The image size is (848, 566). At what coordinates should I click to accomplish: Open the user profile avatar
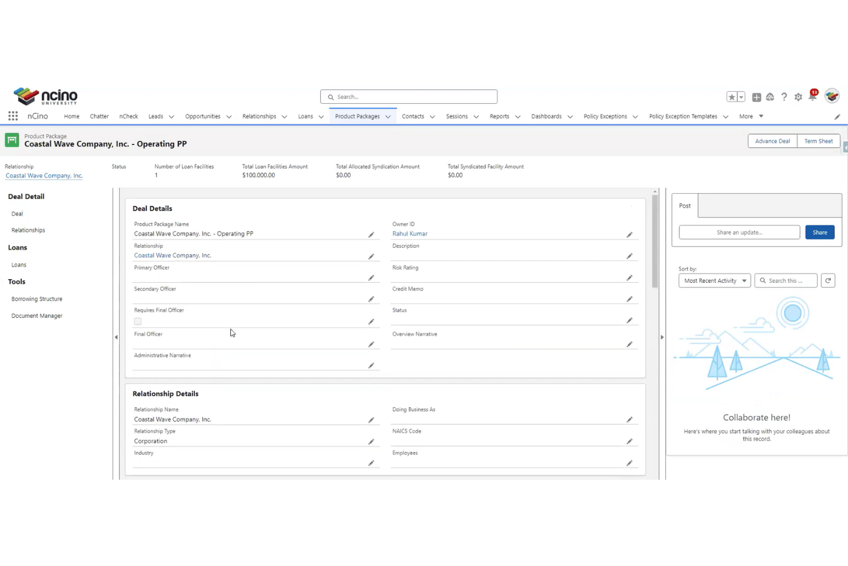pyautogui.click(x=832, y=96)
